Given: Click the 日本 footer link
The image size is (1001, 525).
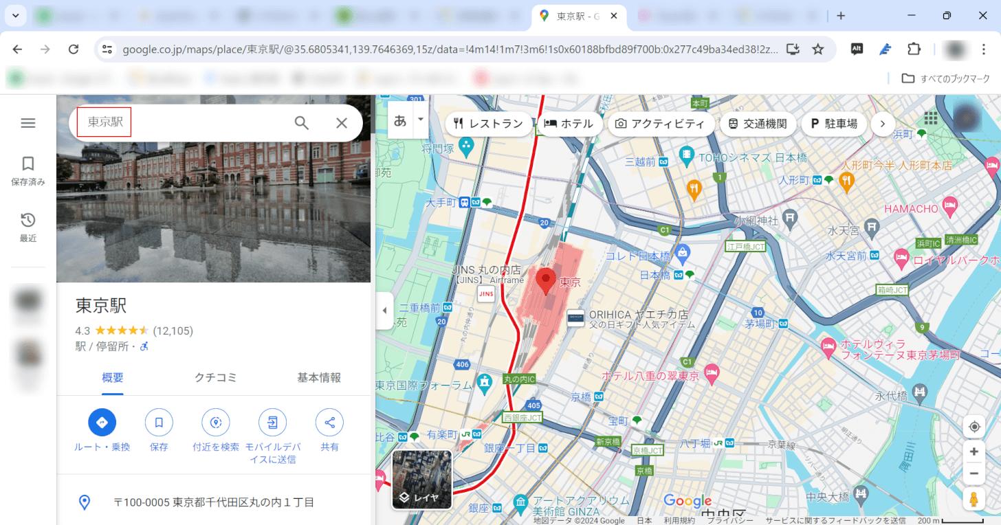Looking at the screenshot, I should coord(644,520).
